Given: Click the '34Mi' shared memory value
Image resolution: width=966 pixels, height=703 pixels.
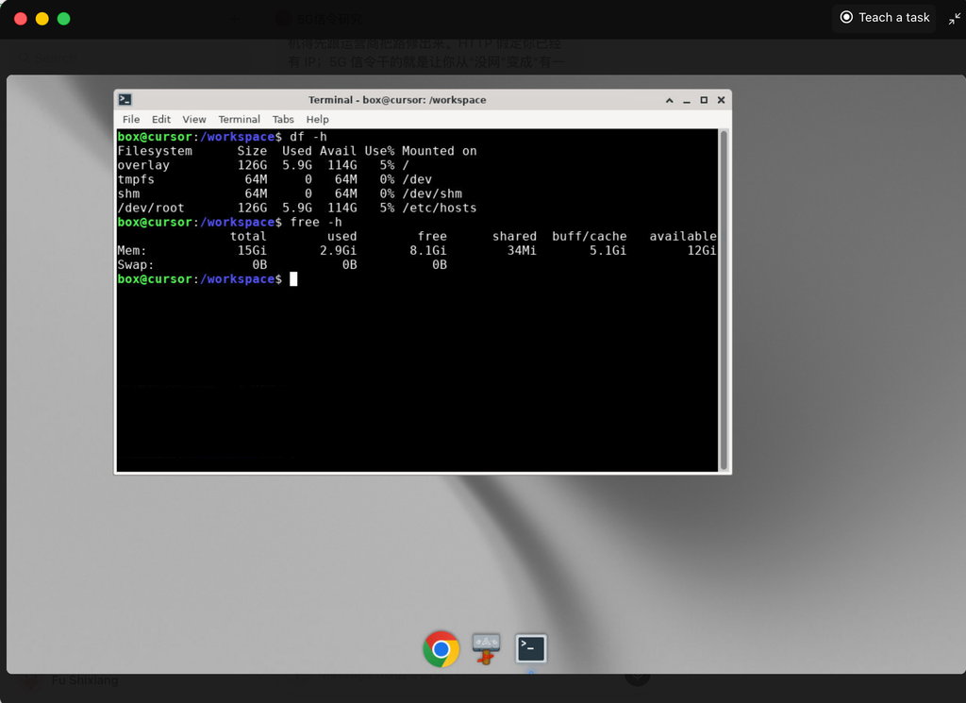Looking at the screenshot, I should click(522, 250).
